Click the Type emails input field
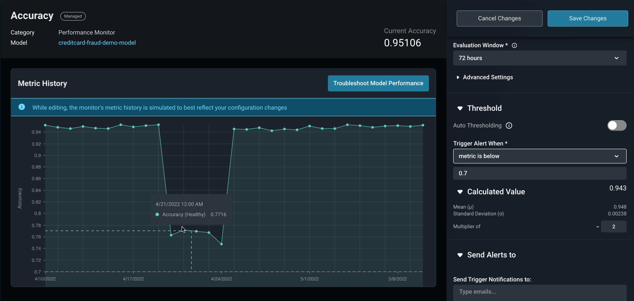Image resolution: width=634 pixels, height=301 pixels. pyautogui.click(x=539, y=292)
